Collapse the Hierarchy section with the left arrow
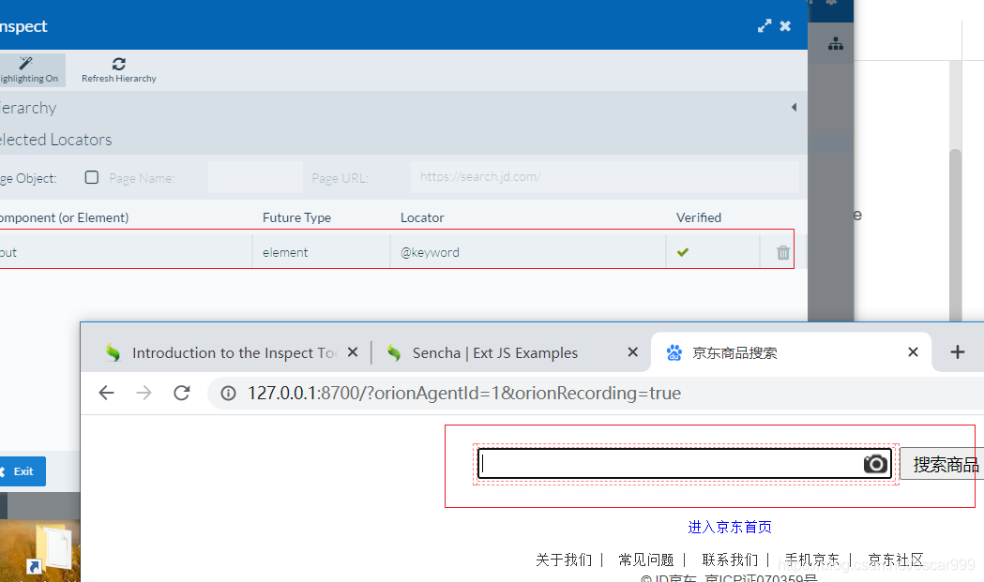 pos(794,107)
